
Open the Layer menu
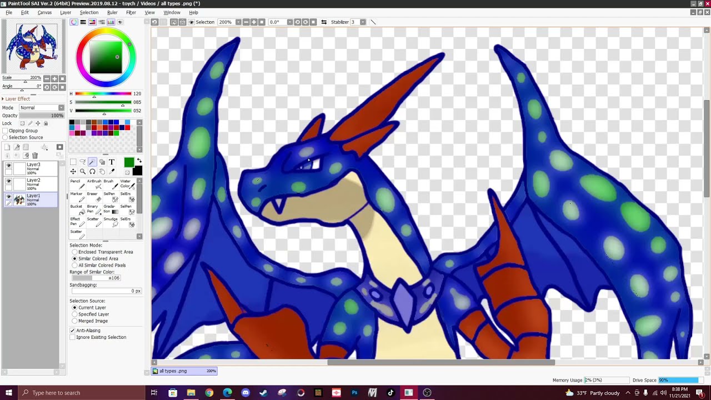pyautogui.click(x=66, y=12)
